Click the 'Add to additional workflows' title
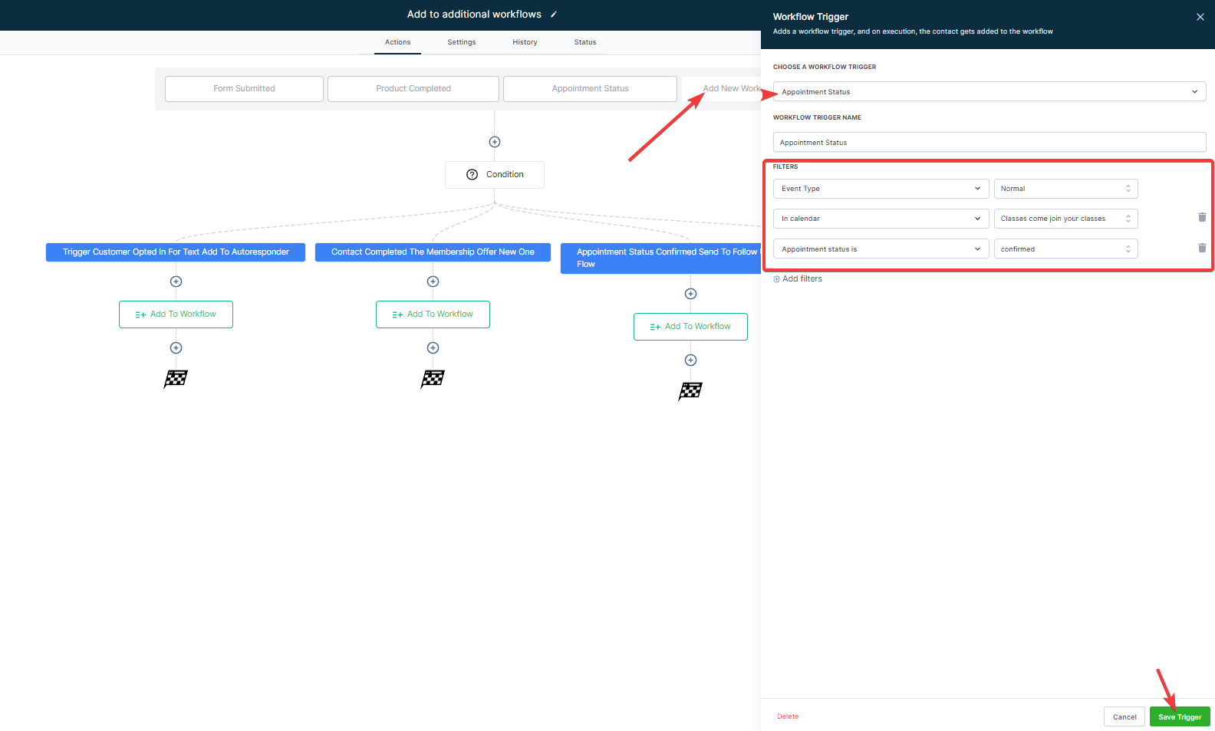1215x731 pixels. tap(474, 15)
